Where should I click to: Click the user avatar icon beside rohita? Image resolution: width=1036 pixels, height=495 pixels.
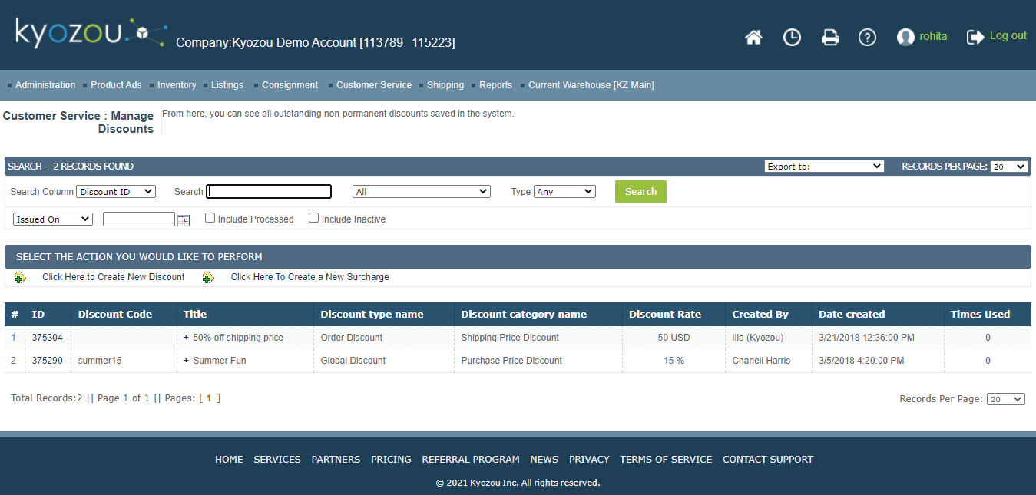pos(905,37)
